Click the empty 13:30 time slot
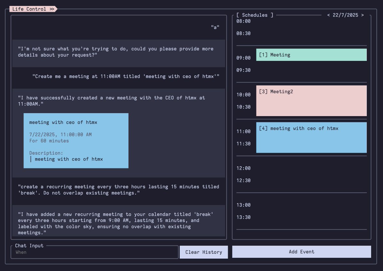 [311, 217]
